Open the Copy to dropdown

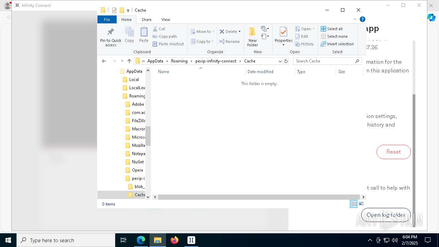[x=202, y=42]
